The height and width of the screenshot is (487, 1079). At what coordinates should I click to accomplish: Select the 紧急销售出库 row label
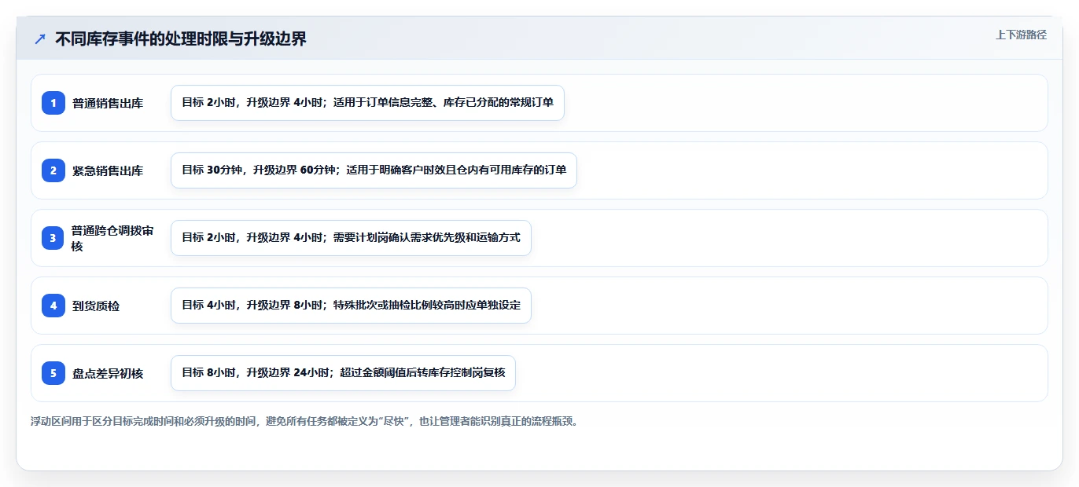pyautogui.click(x=108, y=170)
